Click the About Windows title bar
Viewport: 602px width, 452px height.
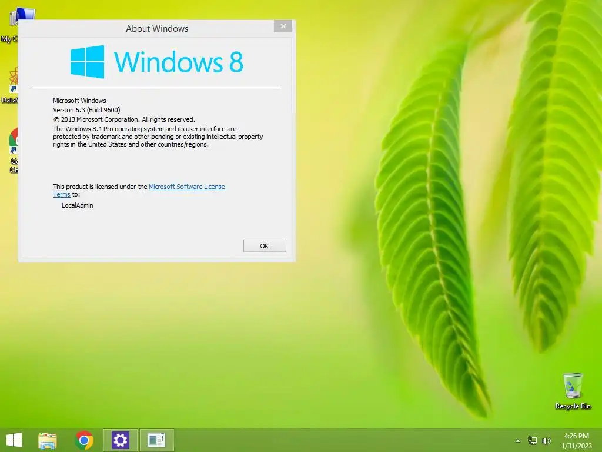pos(157,28)
